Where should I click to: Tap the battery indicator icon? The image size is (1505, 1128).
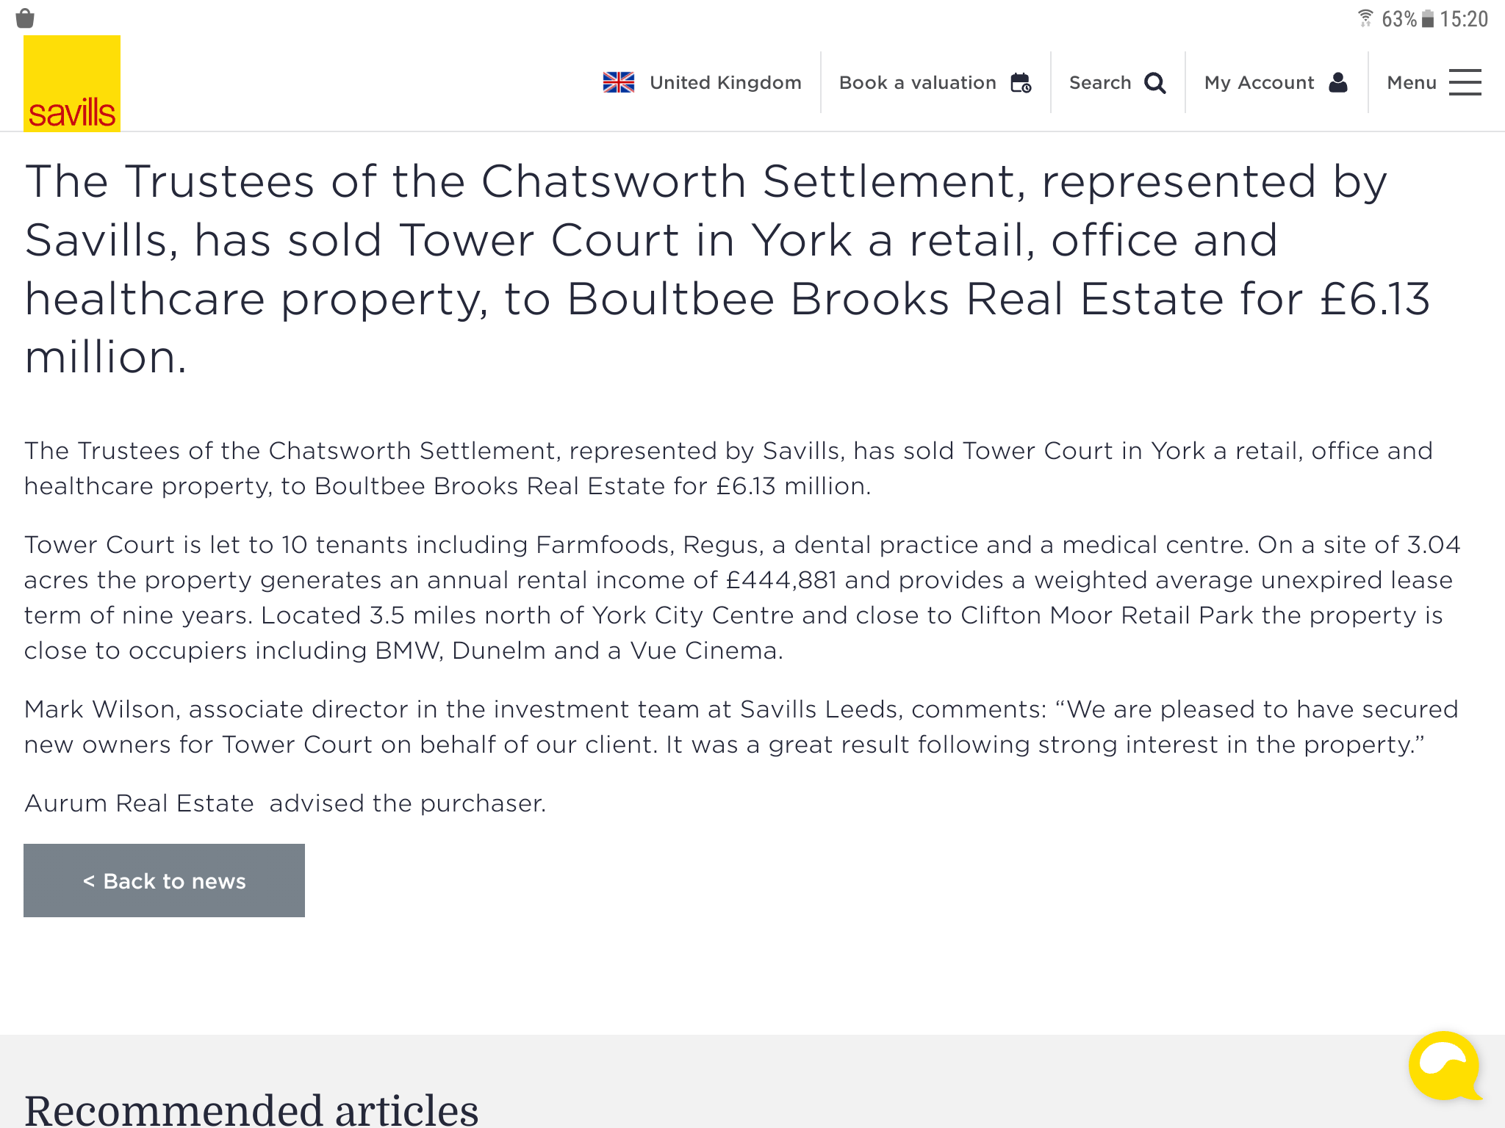click(x=1427, y=19)
